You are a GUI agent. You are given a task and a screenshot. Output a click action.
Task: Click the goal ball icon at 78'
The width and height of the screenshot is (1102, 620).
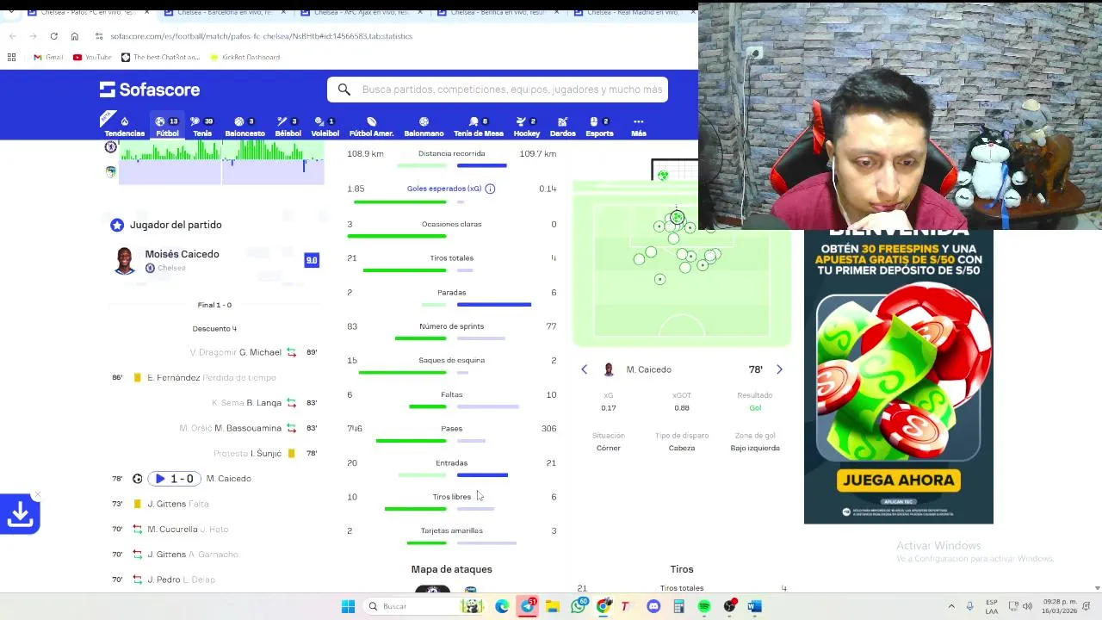(x=137, y=479)
